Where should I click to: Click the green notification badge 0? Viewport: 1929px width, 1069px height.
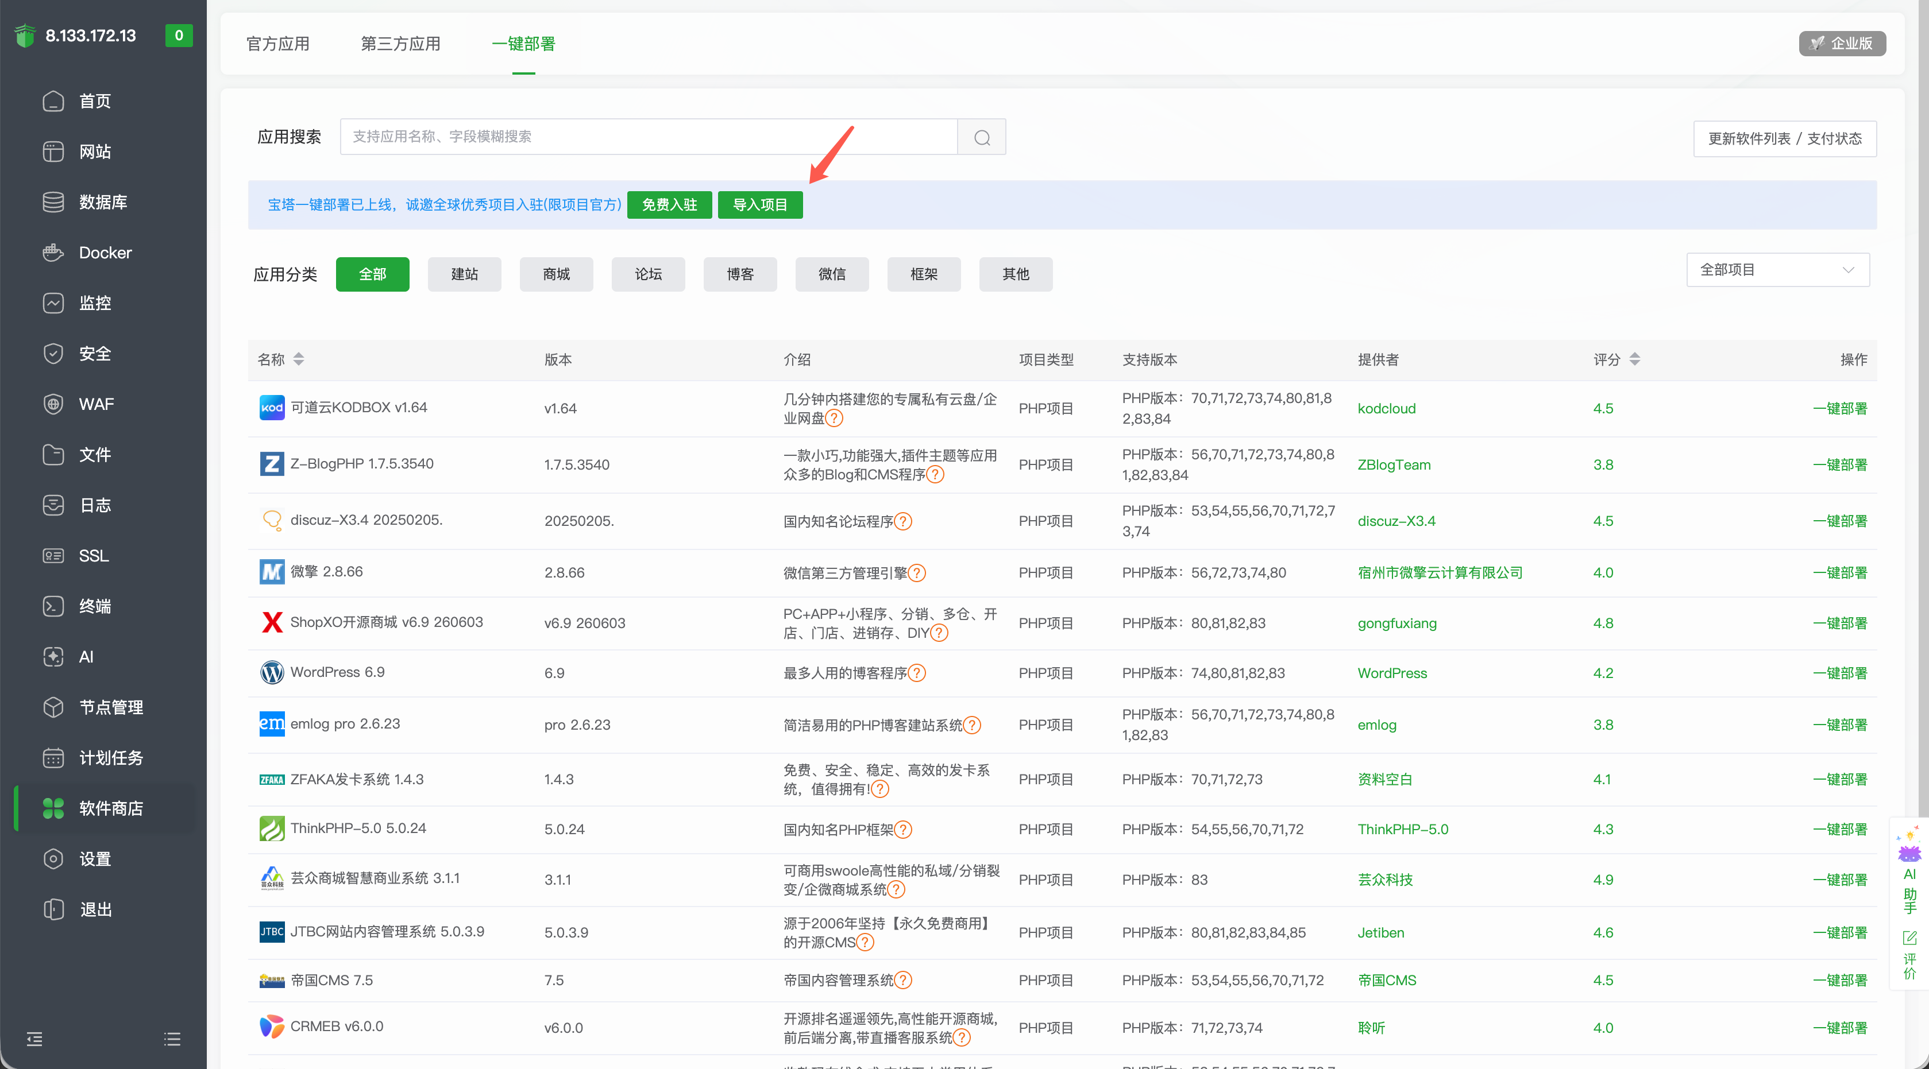(179, 35)
